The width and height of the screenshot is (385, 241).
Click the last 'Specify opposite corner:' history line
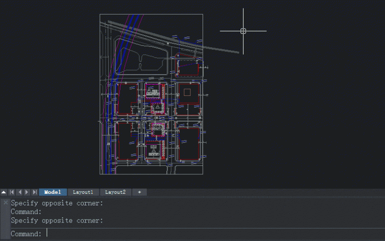[57, 220]
